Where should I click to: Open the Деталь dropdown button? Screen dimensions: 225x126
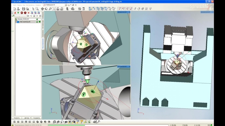[27, 118]
